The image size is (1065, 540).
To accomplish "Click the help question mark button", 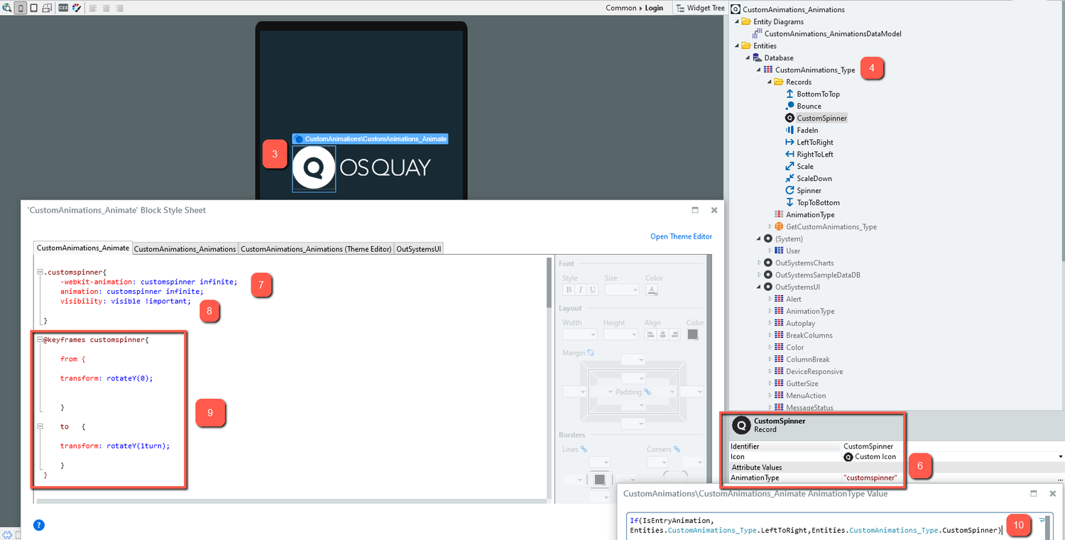I will [x=38, y=525].
